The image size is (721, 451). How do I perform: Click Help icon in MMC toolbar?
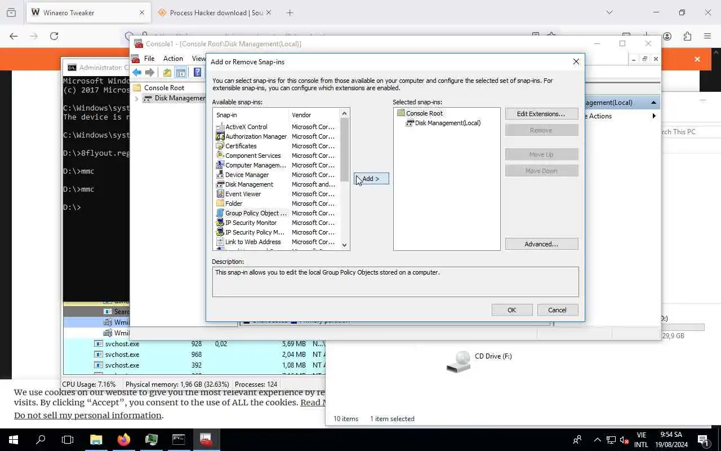197,72
